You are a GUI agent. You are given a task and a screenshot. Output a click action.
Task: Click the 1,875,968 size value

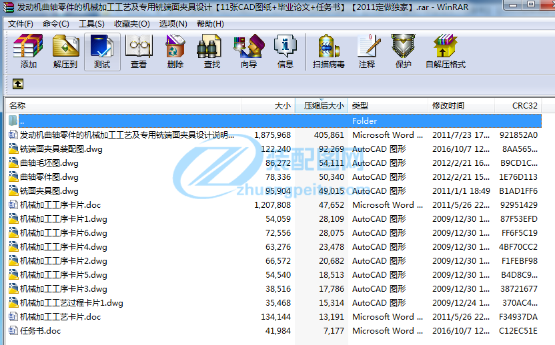(273, 135)
